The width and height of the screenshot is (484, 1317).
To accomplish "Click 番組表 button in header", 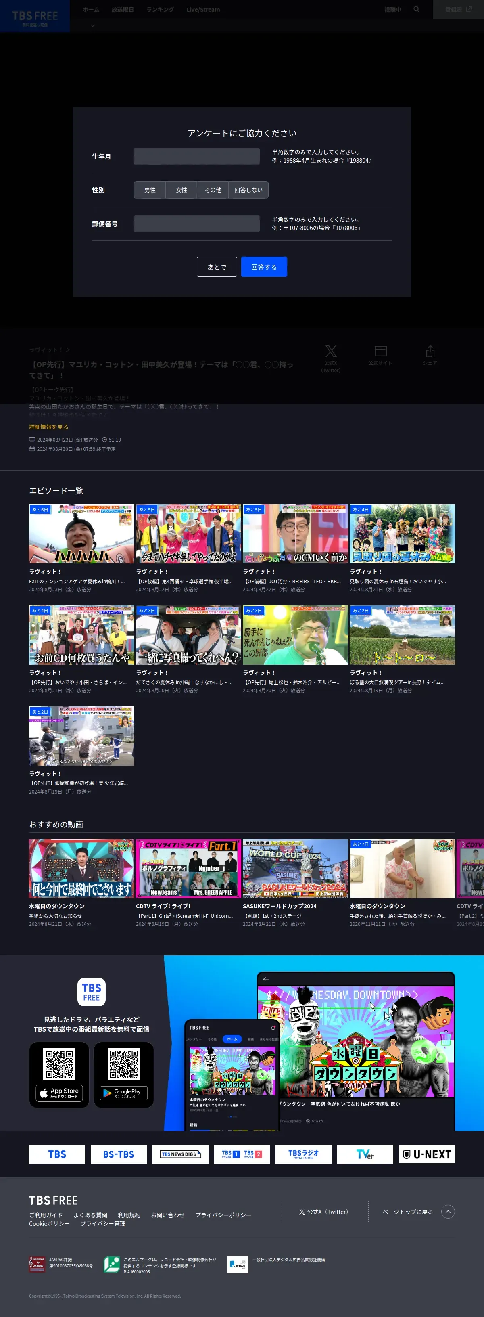I will (459, 9).
